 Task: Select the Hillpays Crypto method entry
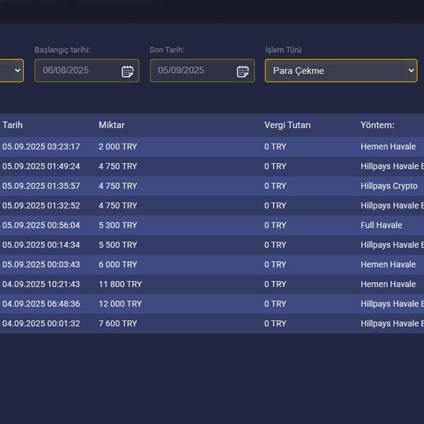click(x=389, y=186)
